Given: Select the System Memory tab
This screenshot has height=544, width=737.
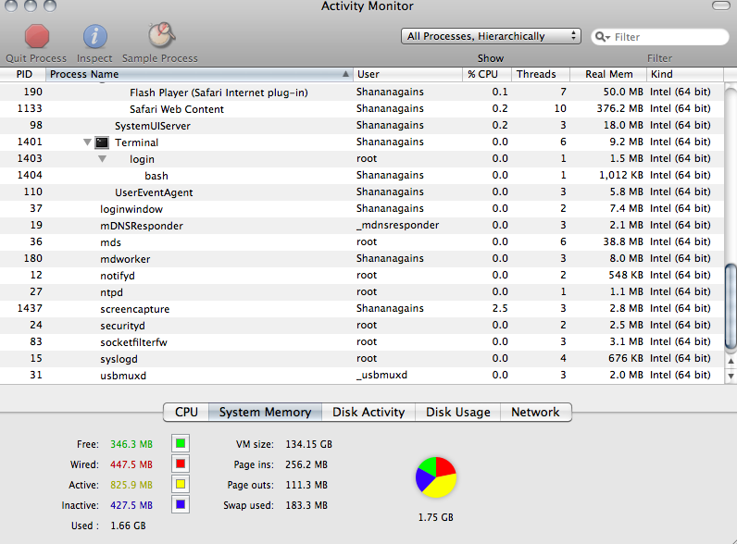Looking at the screenshot, I should pyautogui.click(x=265, y=412).
